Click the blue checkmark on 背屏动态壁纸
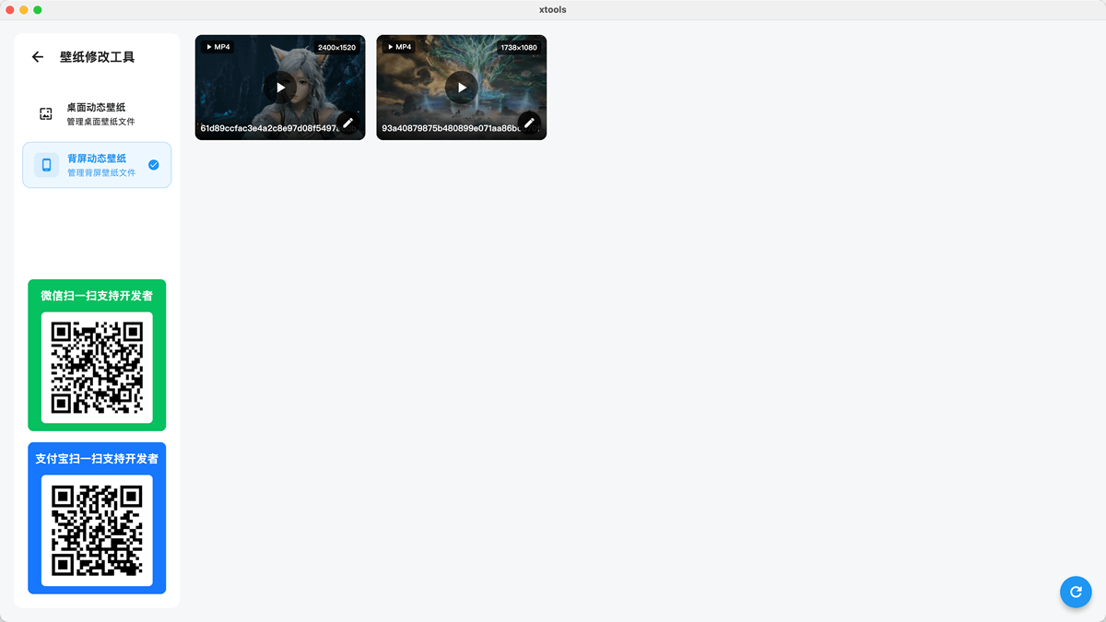This screenshot has height=622, width=1106. pos(154,165)
